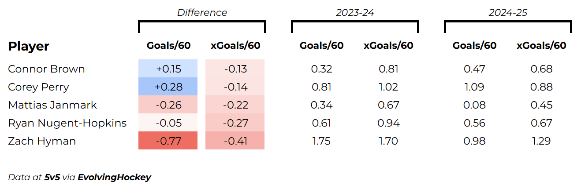Click the Mattias Janmark player name
581x189 pixels.
coord(52,105)
